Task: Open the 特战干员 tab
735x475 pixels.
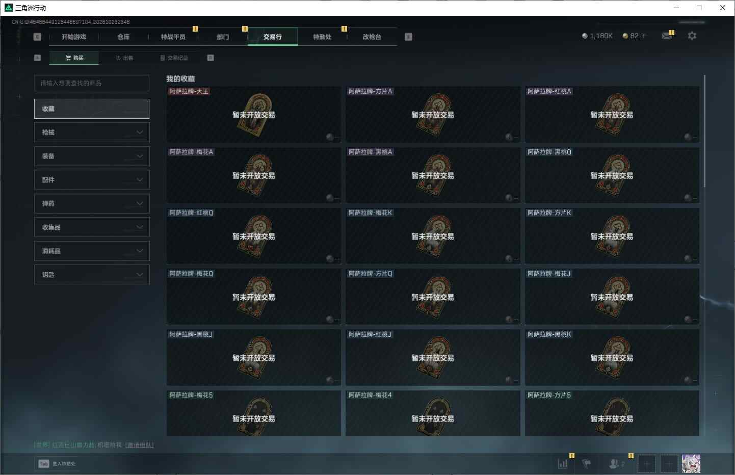Action: tap(173, 37)
